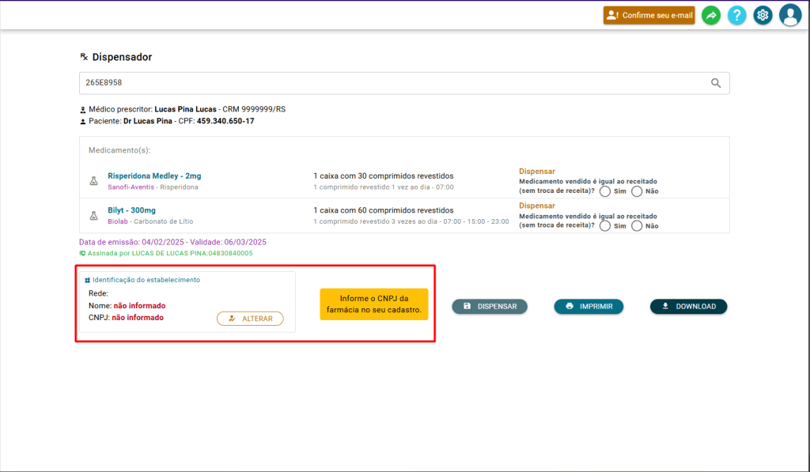Click the doctor icon beside Médico prescritor

tap(82, 110)
